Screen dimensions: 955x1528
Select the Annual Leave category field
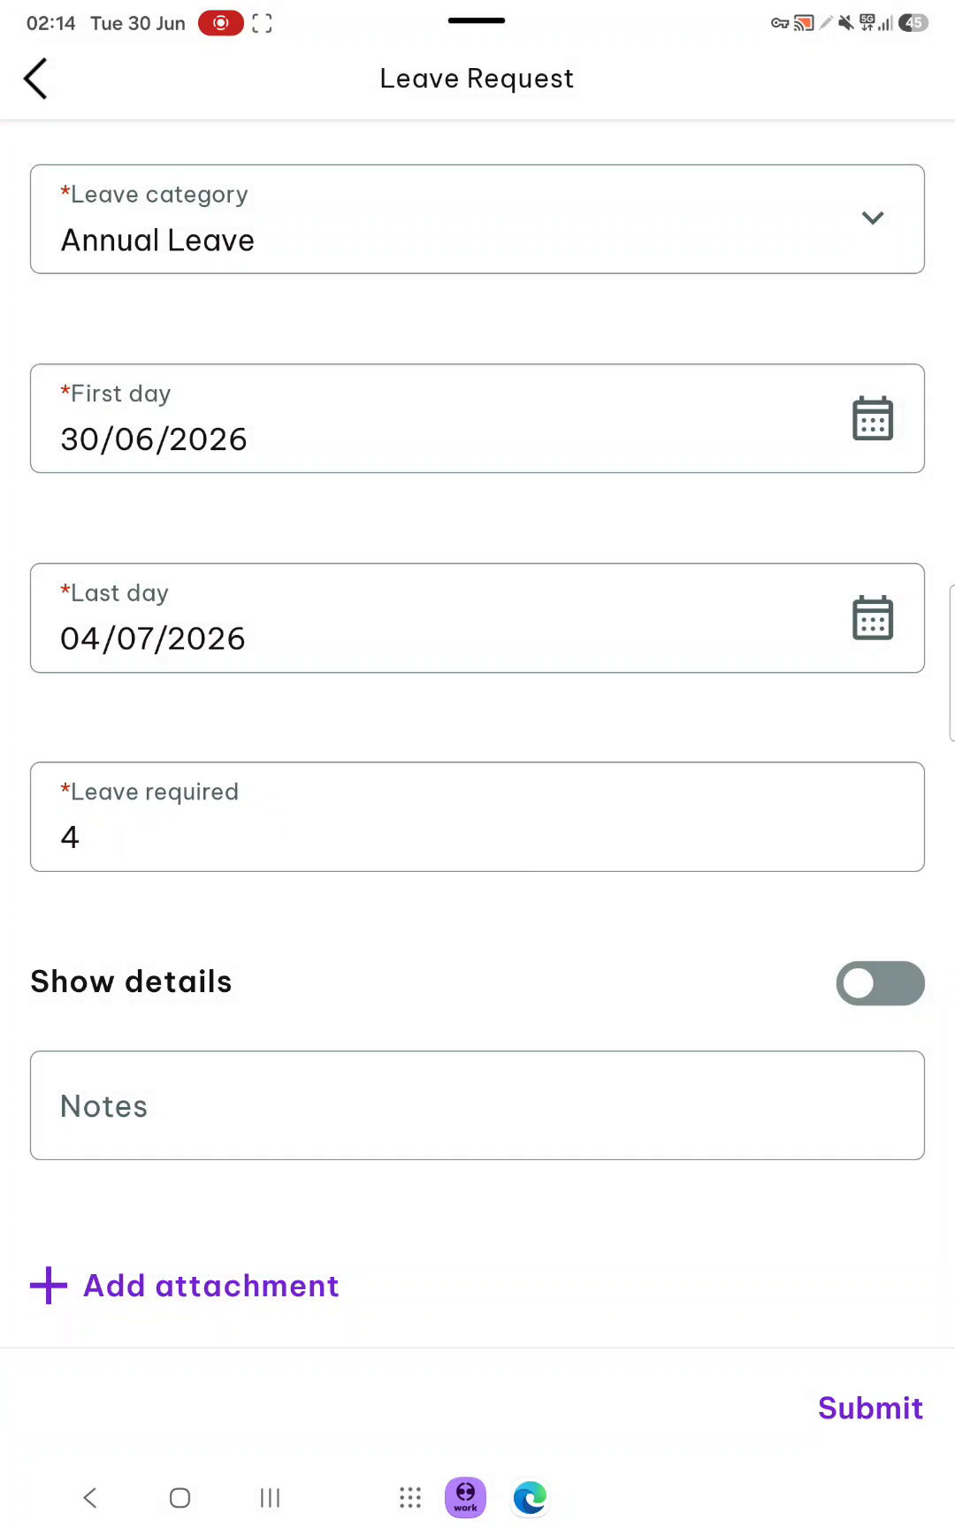(477, 218)
